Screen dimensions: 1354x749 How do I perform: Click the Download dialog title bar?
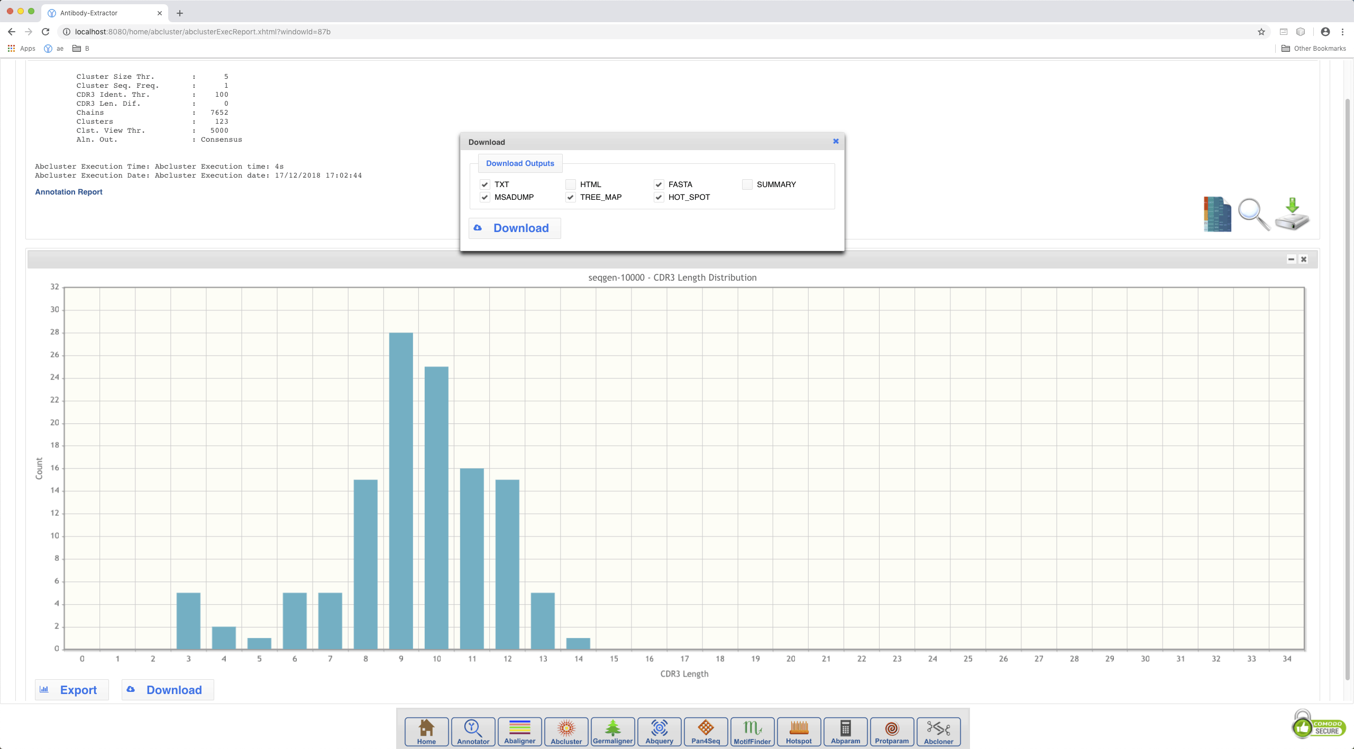pos(652,142)
